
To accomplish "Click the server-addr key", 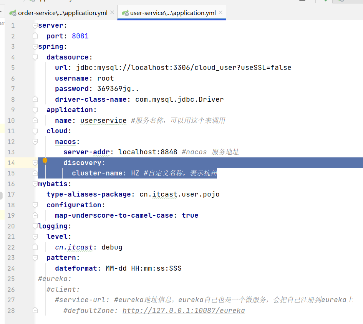I will tap(86, 152).
